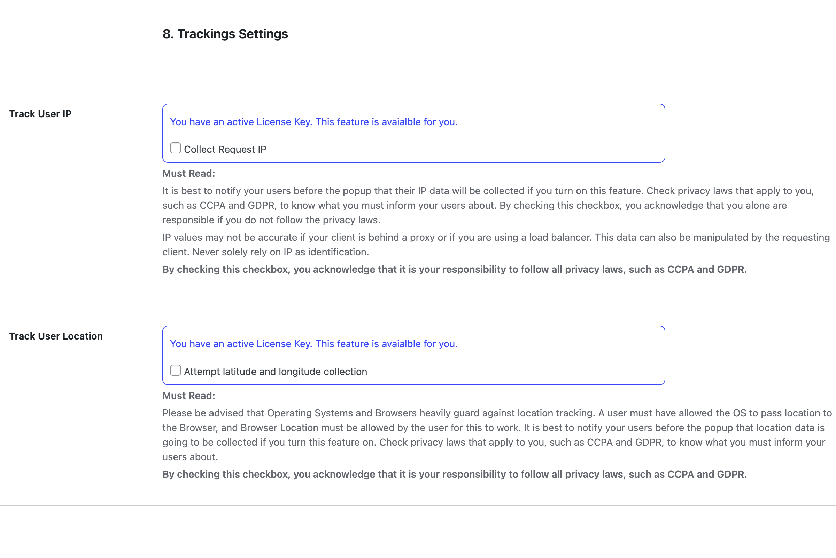Tick the latitude and longitude collection checkbox
This screenshot has width=836, height=558.
click(175, 370)
